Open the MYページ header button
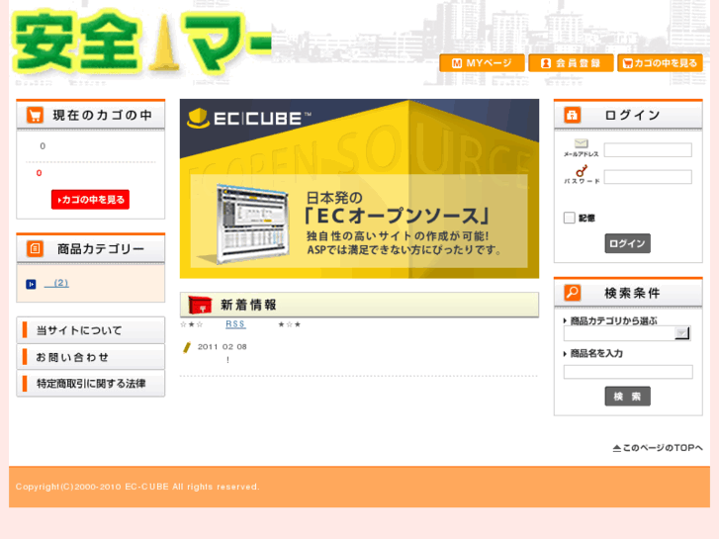Image resolution: width=719 pixels, height=539 pixels. coord(482,63)
